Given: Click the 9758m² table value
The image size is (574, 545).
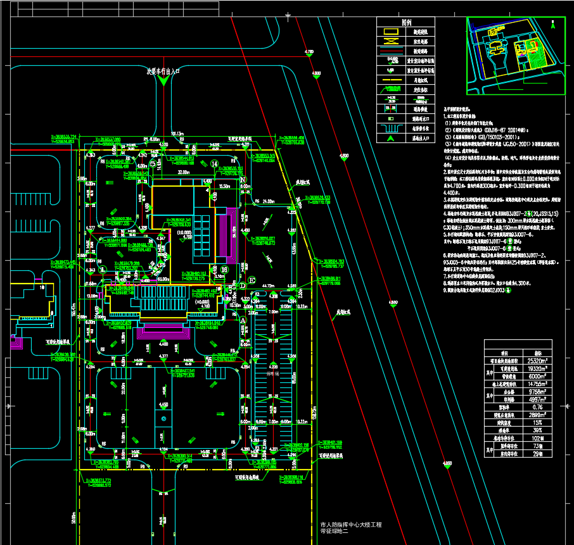Looking at the screenshot, I should point(537,392).
